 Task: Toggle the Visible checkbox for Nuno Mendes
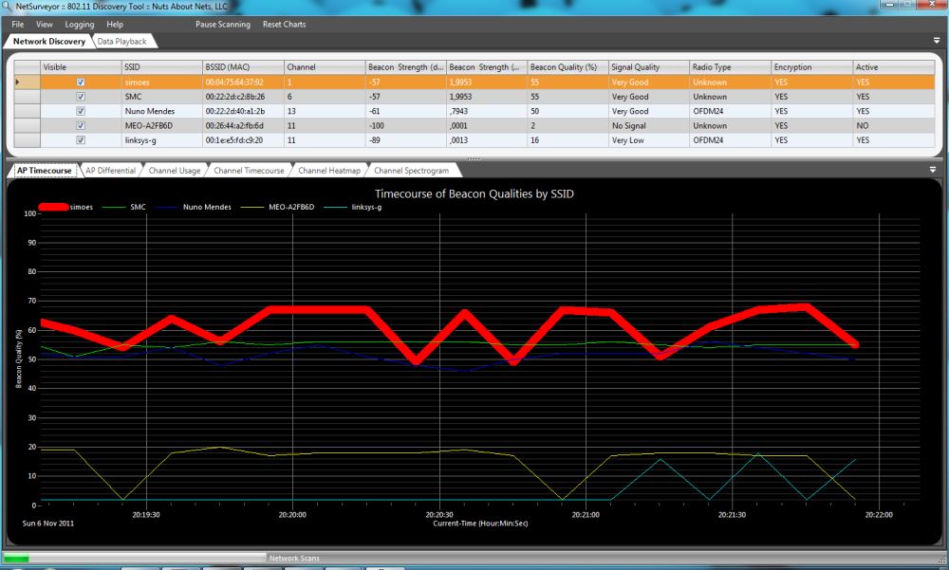81,111
